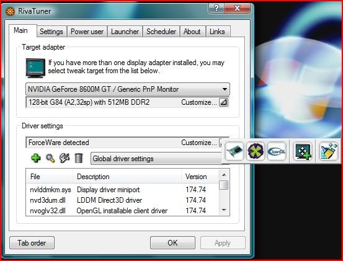Expand the NVIDIA GeForce 8600M GT dropdown
This screenshot has width=343, height=261.
pyautogui.click(x=128, y=89)
